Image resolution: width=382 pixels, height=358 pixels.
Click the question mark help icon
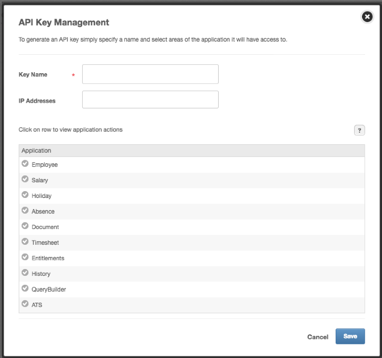[359, 131]
